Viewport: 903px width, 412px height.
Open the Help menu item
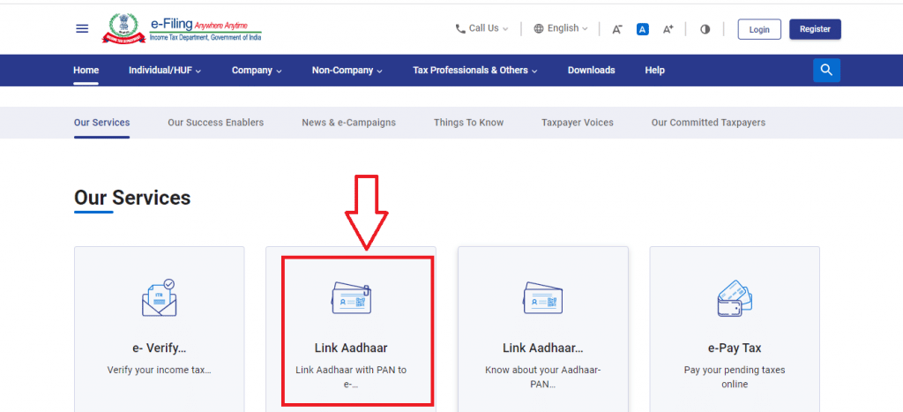[655, 71]
